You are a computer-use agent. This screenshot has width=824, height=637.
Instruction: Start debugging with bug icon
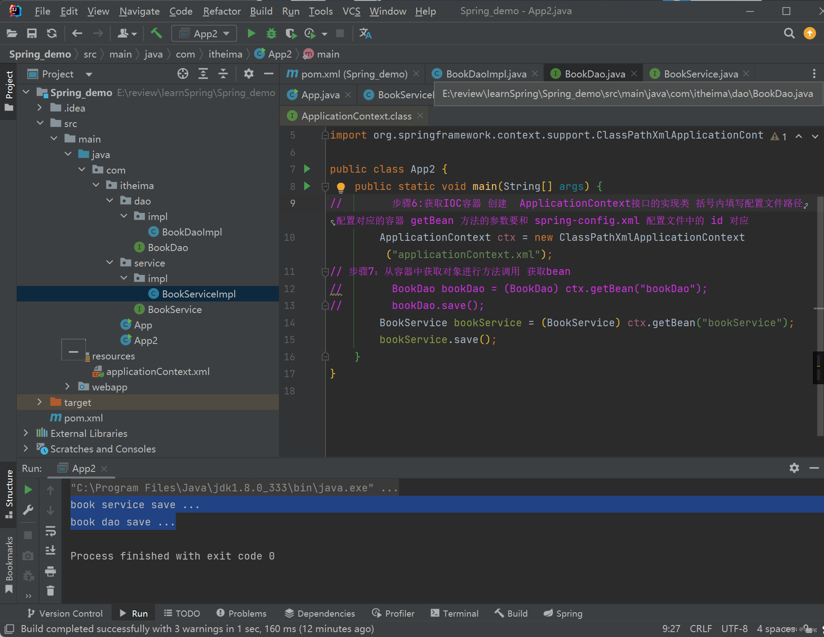[271, 34]
